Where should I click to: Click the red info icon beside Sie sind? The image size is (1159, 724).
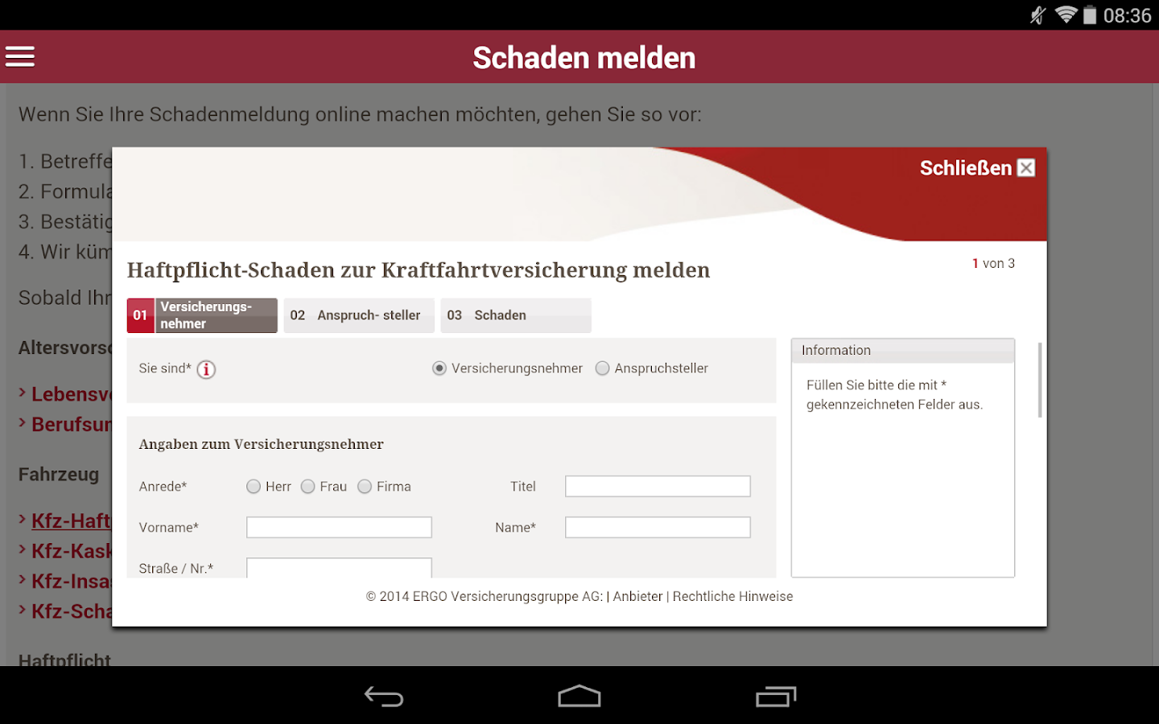[206, 369]
